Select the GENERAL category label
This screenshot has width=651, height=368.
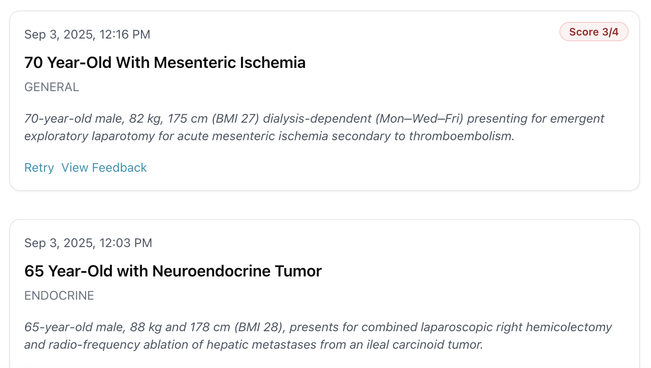tap(52, 87)
